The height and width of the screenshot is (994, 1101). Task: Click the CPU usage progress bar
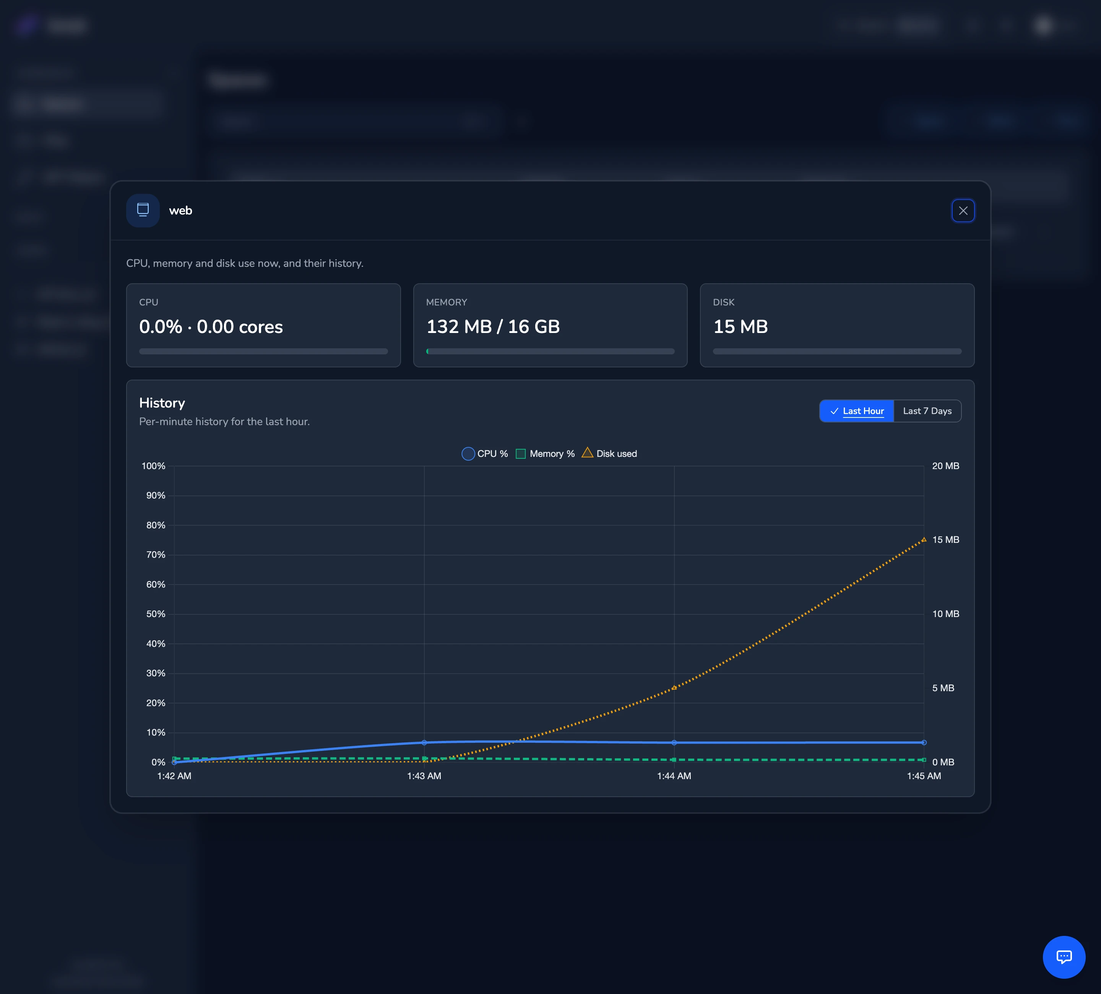[x=263, y=352]
